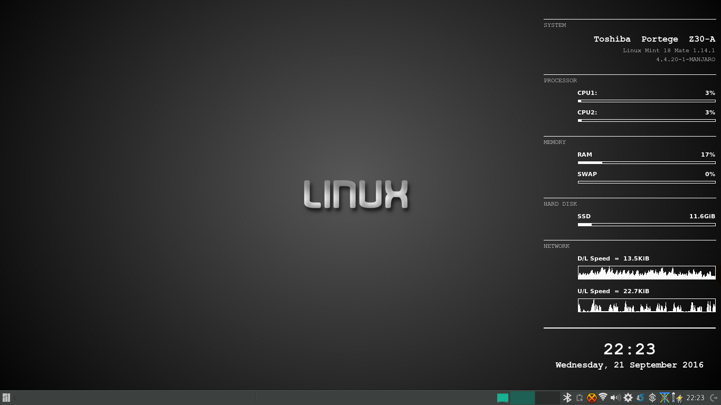Open the battery status indicator

[673, 398]
